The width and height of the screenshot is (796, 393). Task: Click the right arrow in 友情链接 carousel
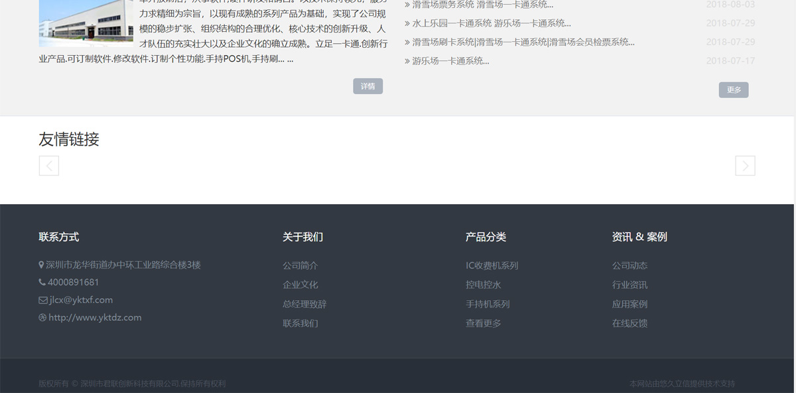tap(745, 166)
